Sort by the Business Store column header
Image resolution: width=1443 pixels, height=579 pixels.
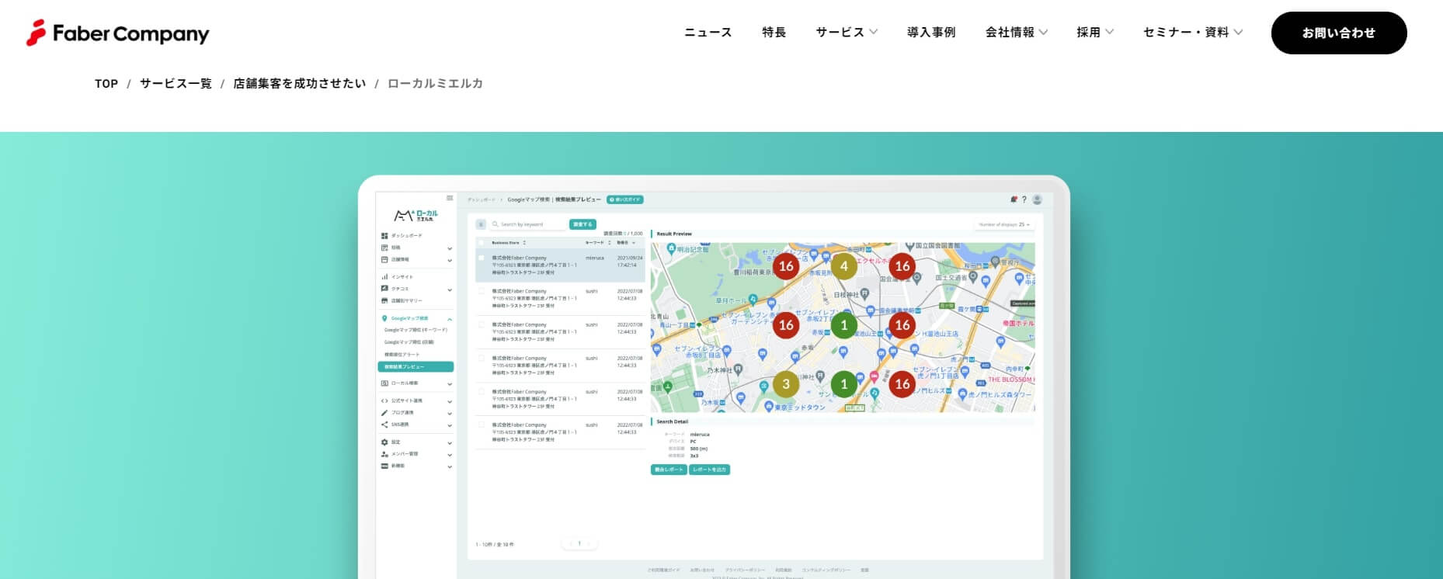click(x=509, y=243)
